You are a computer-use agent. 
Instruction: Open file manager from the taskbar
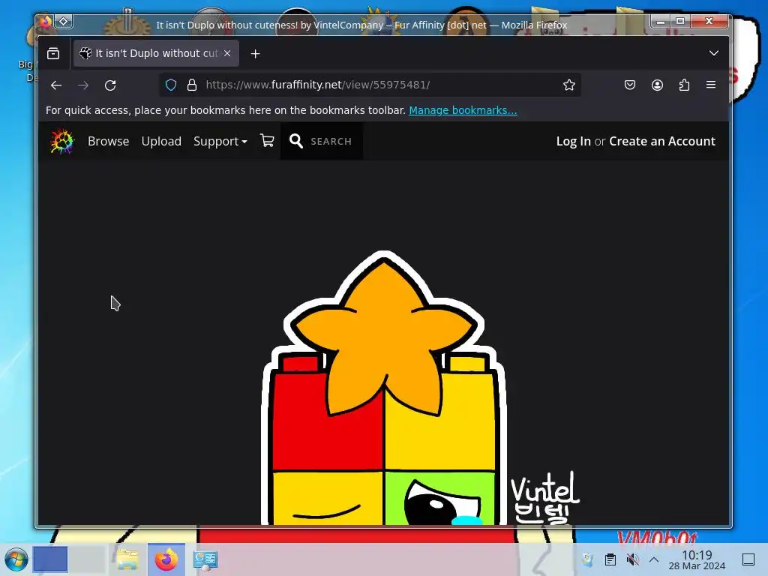(127, 559)
